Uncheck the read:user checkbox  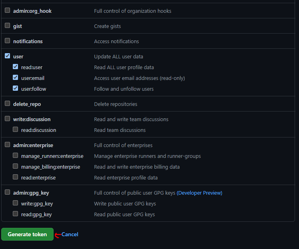16,67
